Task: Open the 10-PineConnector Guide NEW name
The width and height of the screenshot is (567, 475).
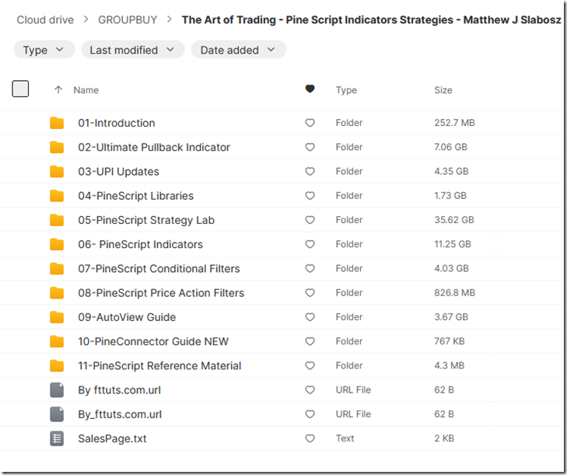Action: [153, 341]
